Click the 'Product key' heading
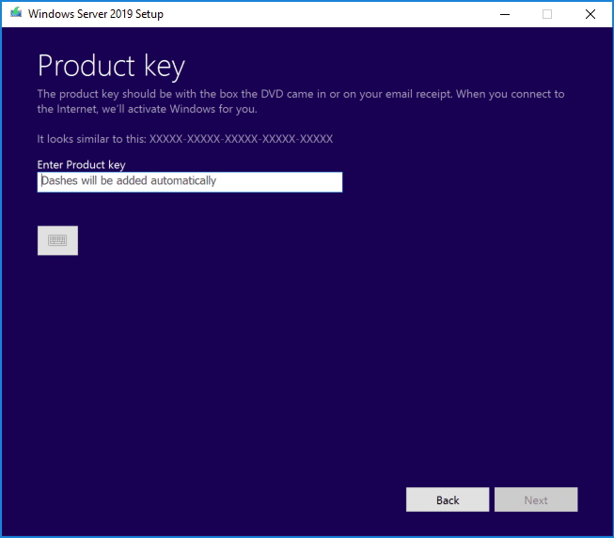 [111, 66]
